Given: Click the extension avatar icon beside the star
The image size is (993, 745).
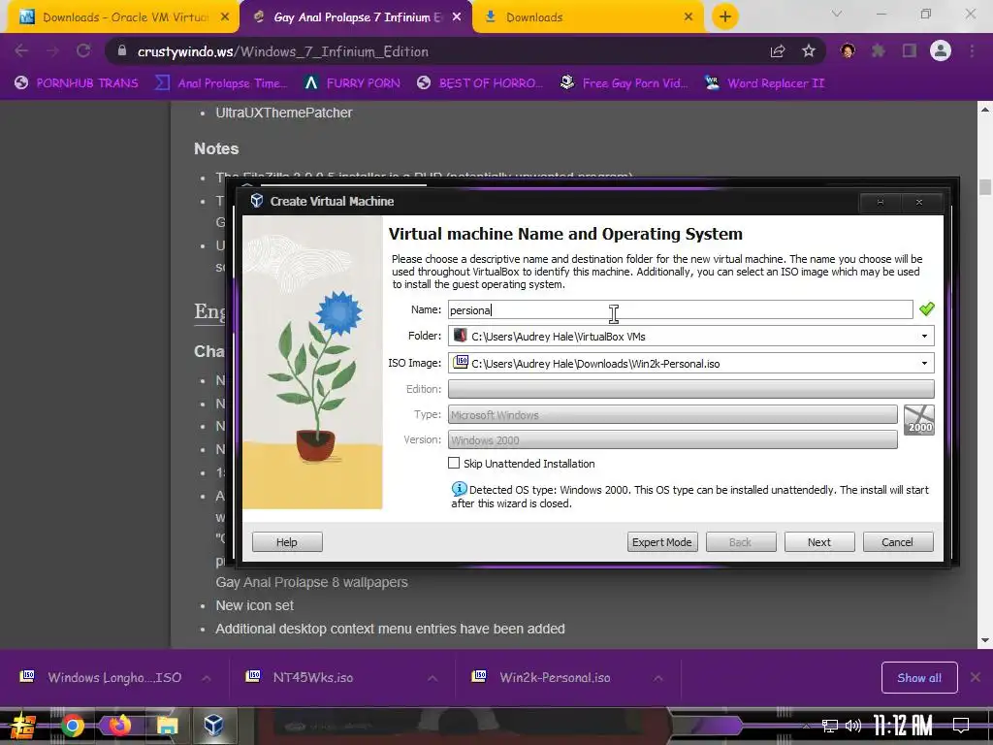Looking at the screenshot, I should pos(848,50).
